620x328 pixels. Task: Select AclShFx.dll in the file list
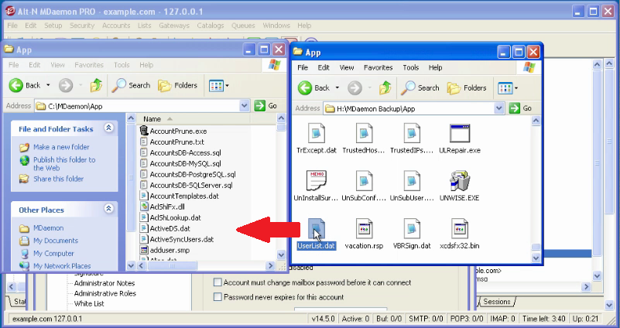(x=163, y=207)
